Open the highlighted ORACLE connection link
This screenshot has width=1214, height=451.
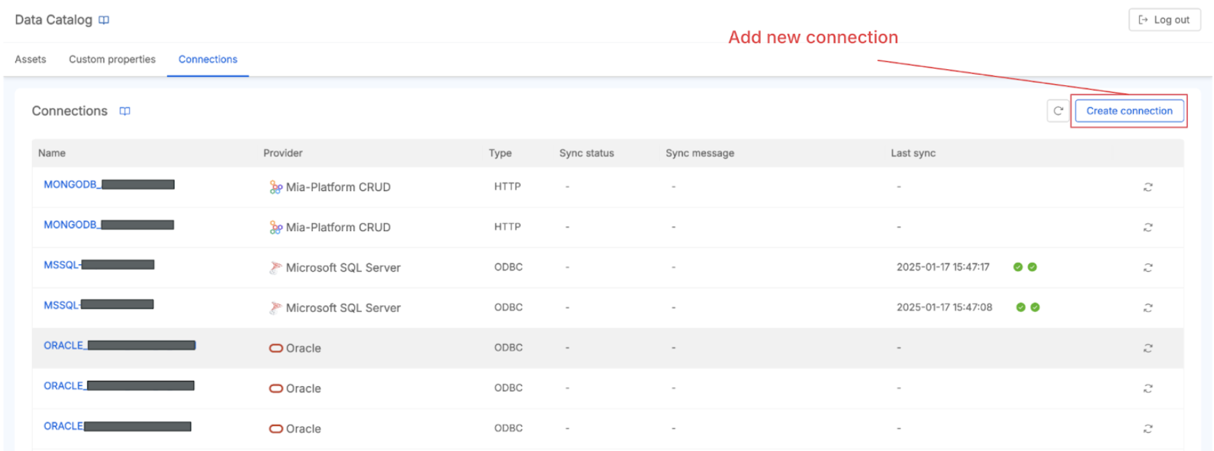point(64,345)
